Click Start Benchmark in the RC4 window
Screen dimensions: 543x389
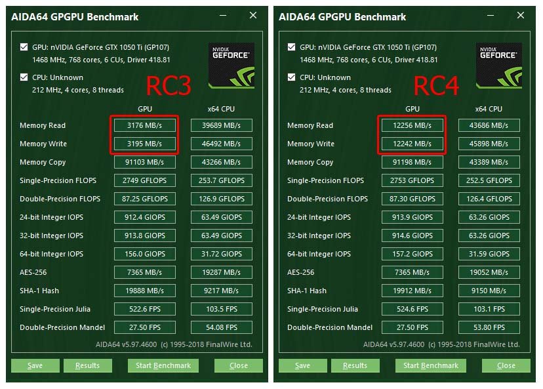tap(431, 365)
